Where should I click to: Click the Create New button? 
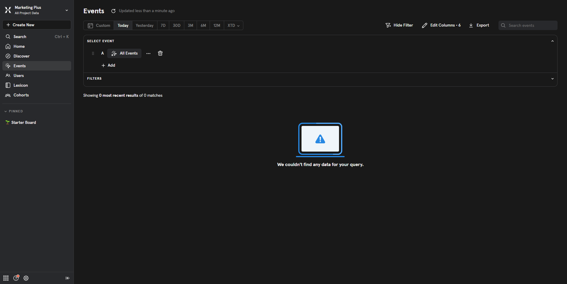click(37, 25)
